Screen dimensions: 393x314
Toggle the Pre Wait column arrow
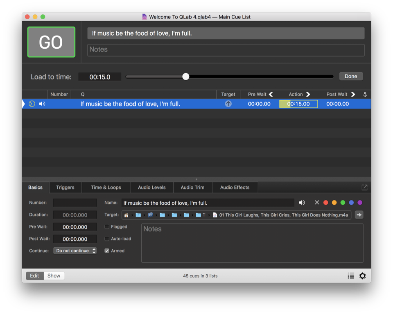[x=271, y=95]
